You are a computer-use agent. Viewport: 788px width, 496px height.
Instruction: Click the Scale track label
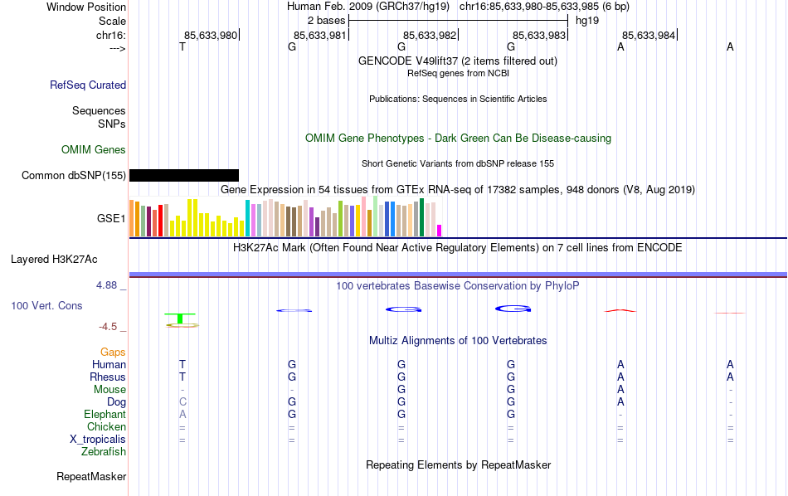[x=112, y=21]
